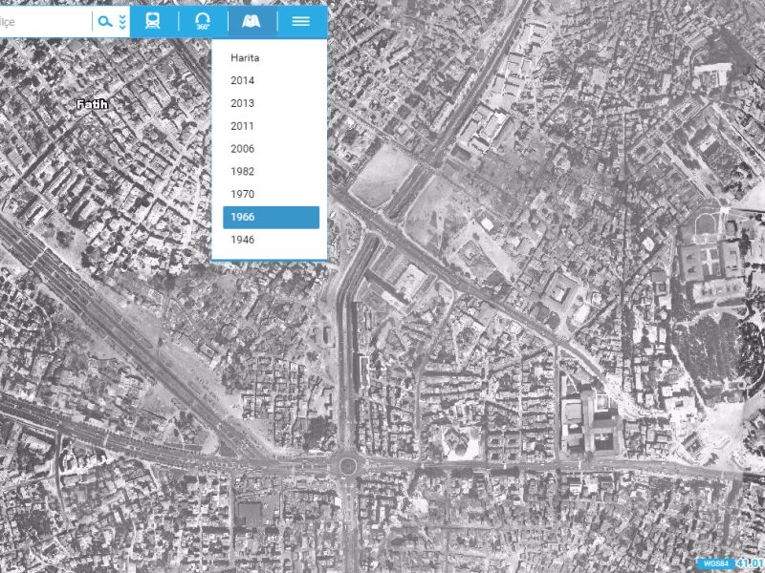Expand the advanced search double-chevron
Viewport: 765px width, 573px height.
(x=122, y=21)
